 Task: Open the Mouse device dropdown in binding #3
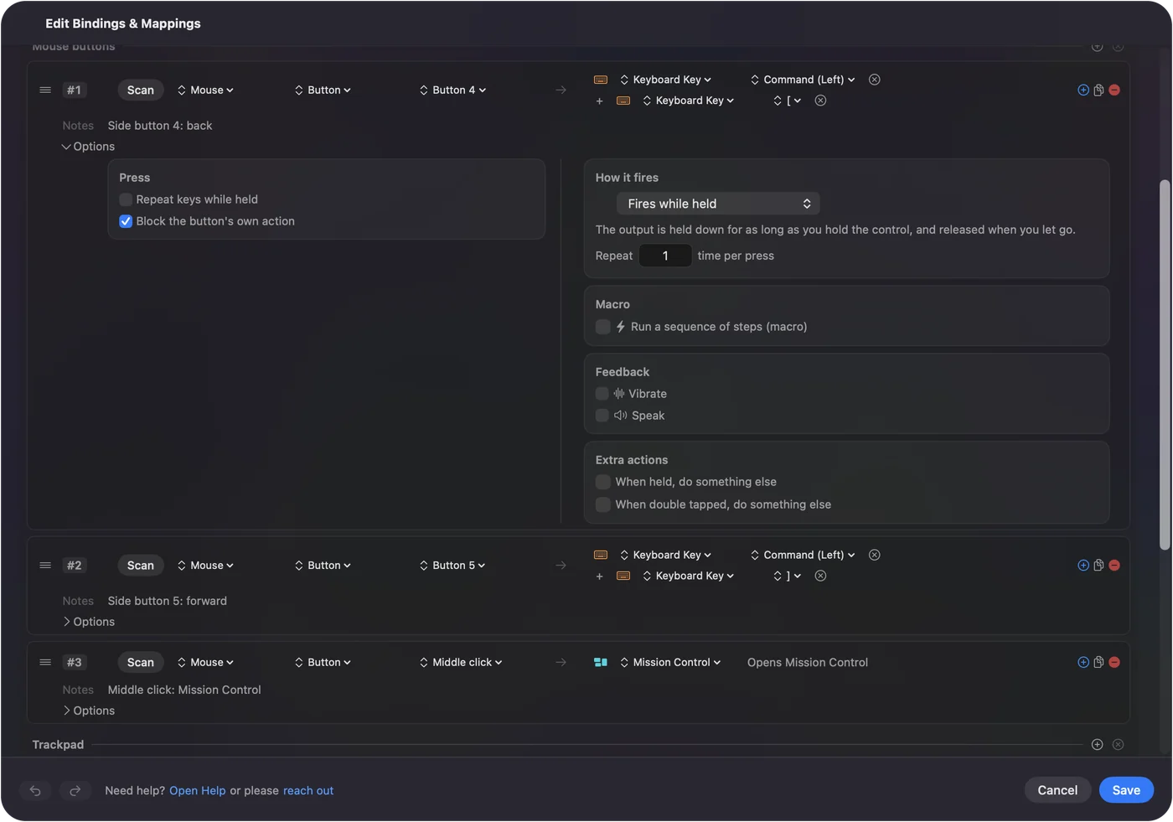point(206,662)
